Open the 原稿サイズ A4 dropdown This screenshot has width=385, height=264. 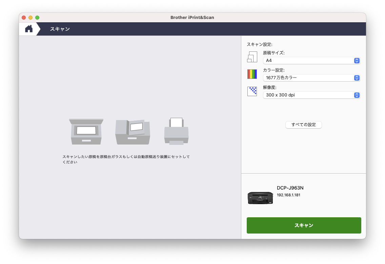[x=311, y=61]
